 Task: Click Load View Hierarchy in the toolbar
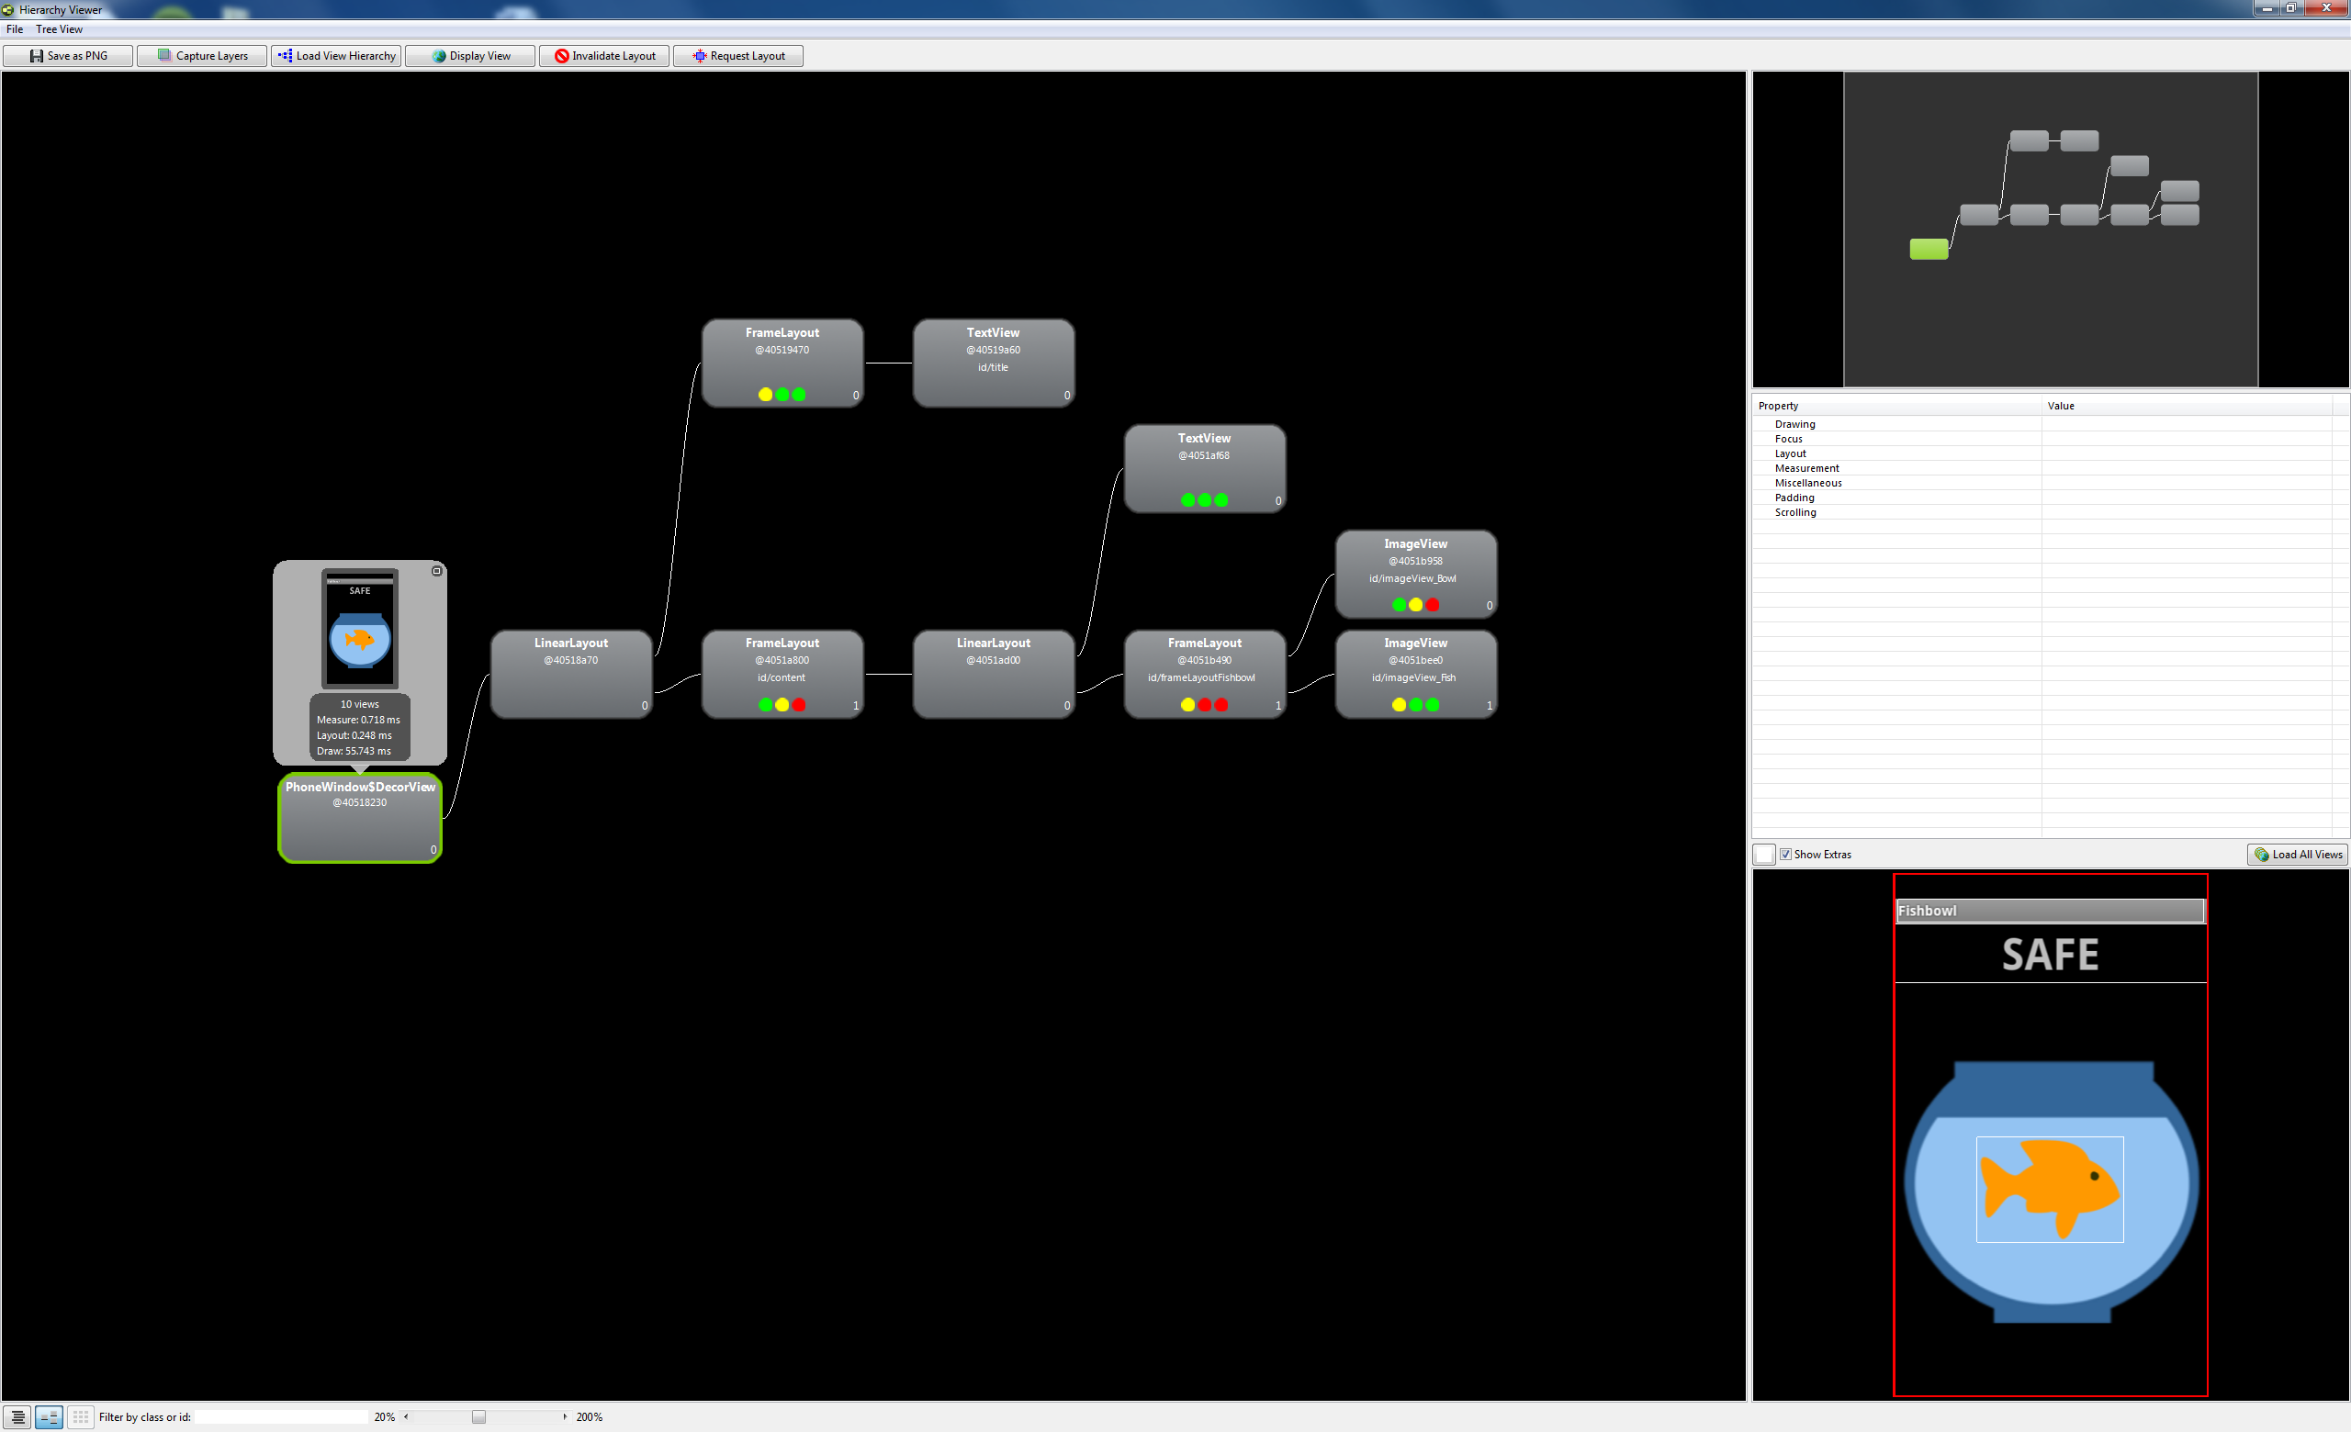[336, 56]
